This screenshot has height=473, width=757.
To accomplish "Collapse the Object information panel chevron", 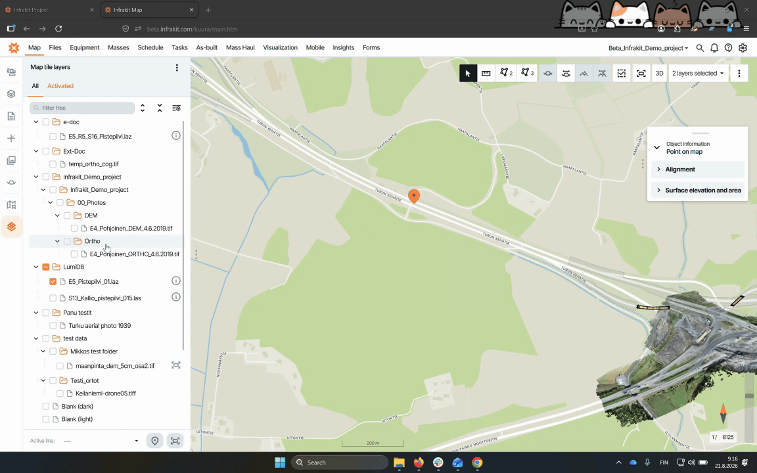I will point(656,148).
